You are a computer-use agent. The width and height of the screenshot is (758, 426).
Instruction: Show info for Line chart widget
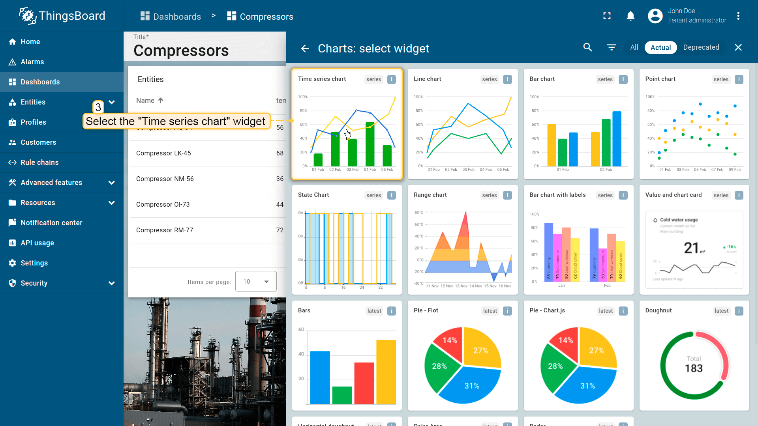coord(507,79)
